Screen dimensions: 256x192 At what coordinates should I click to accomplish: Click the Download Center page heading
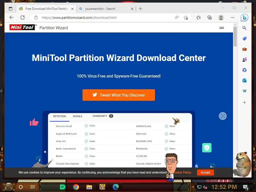point(119,58)
